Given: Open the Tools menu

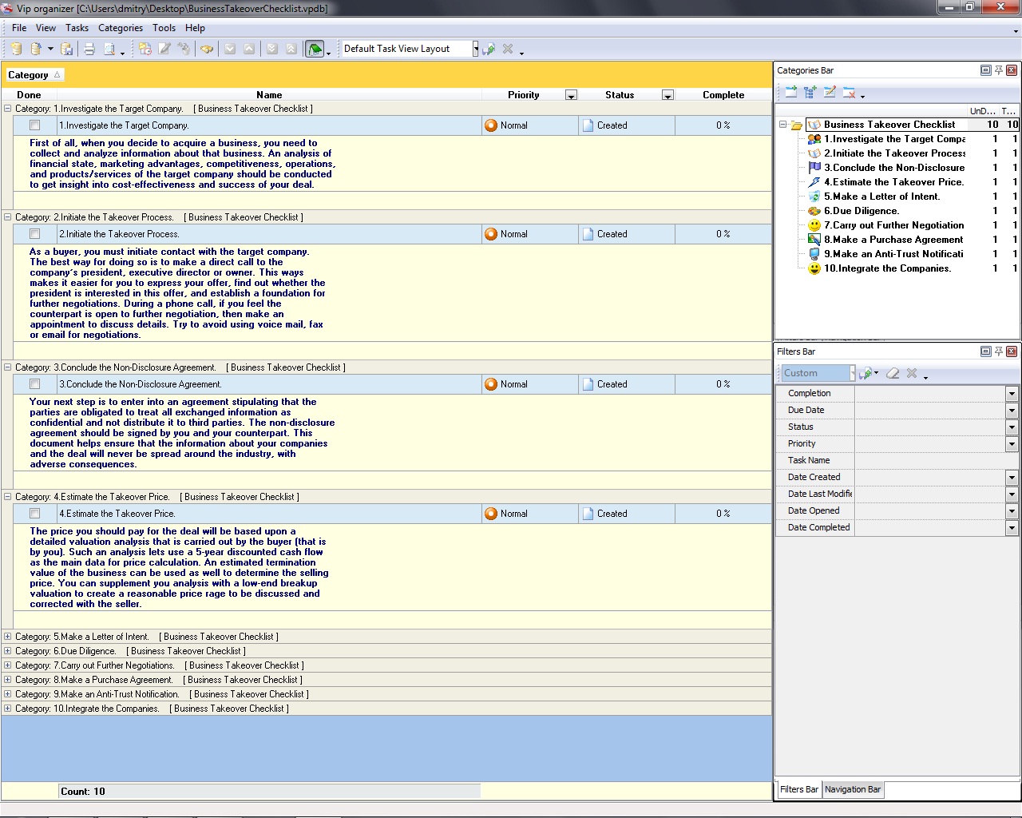Looking at the screenshot, I should coord(164,27).
